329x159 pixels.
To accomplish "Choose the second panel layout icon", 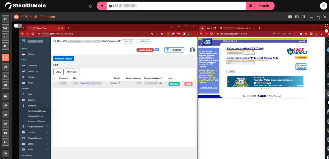I will 297,17.
